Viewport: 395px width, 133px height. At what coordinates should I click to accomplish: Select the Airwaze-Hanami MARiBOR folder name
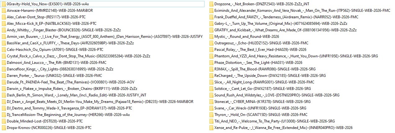(50, 11)
